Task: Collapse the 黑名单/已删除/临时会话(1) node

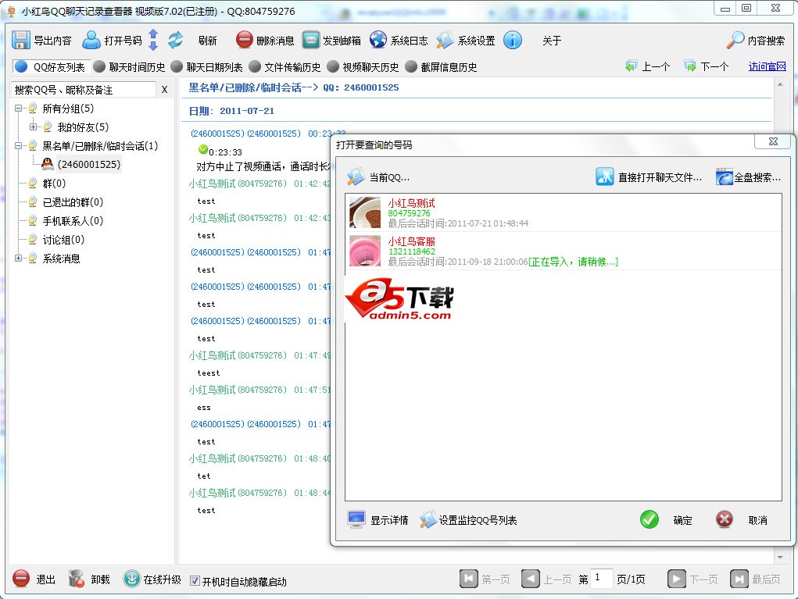Action: click(x=18, y=146)
